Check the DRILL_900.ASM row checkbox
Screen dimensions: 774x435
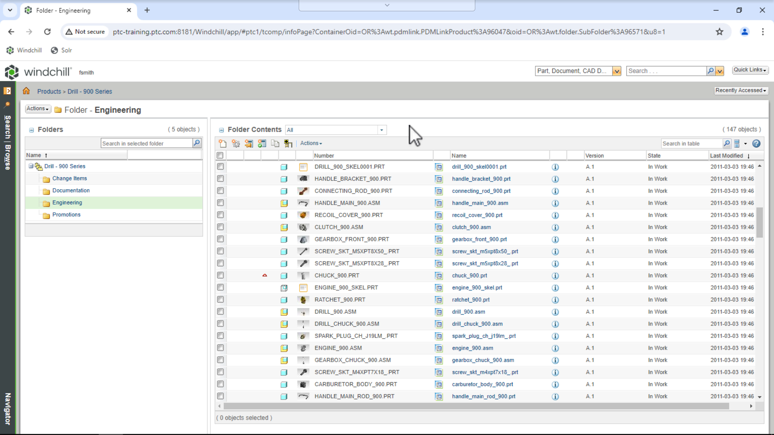(221, 311)
